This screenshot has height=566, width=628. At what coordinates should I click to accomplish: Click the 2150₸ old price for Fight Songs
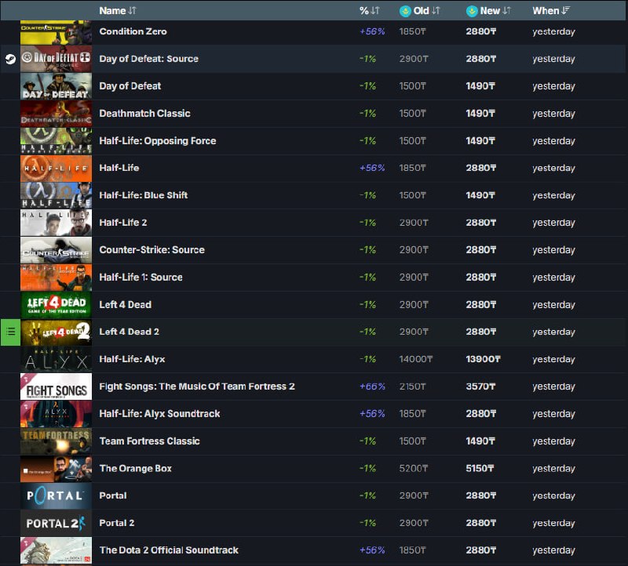[413, 386]
